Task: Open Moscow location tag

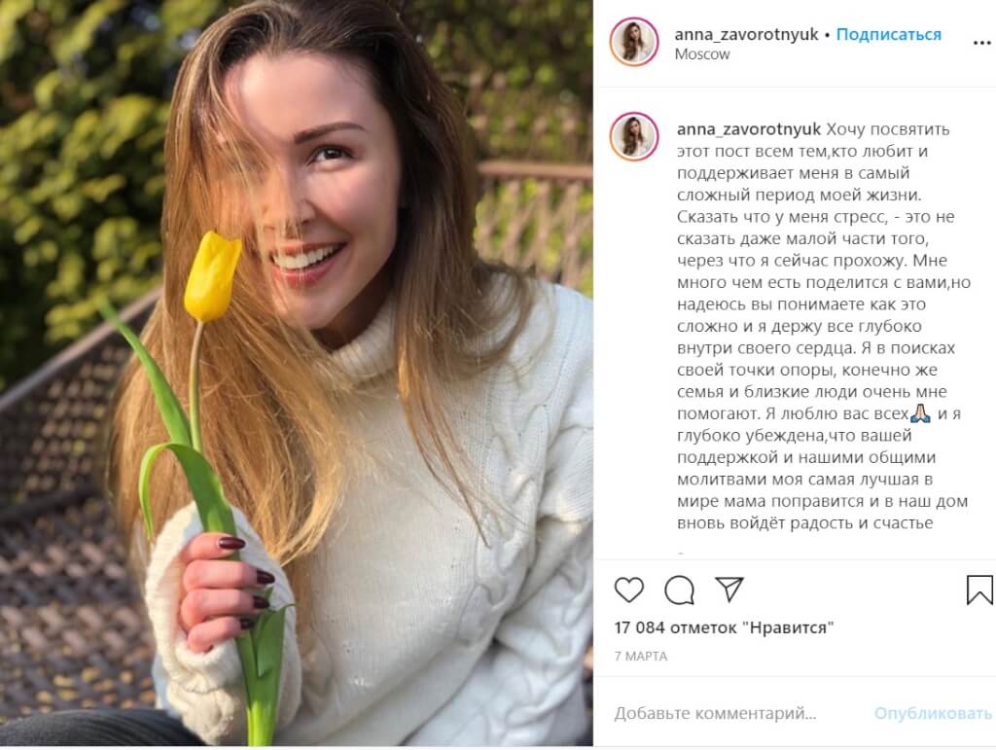Action: [702, 54]
